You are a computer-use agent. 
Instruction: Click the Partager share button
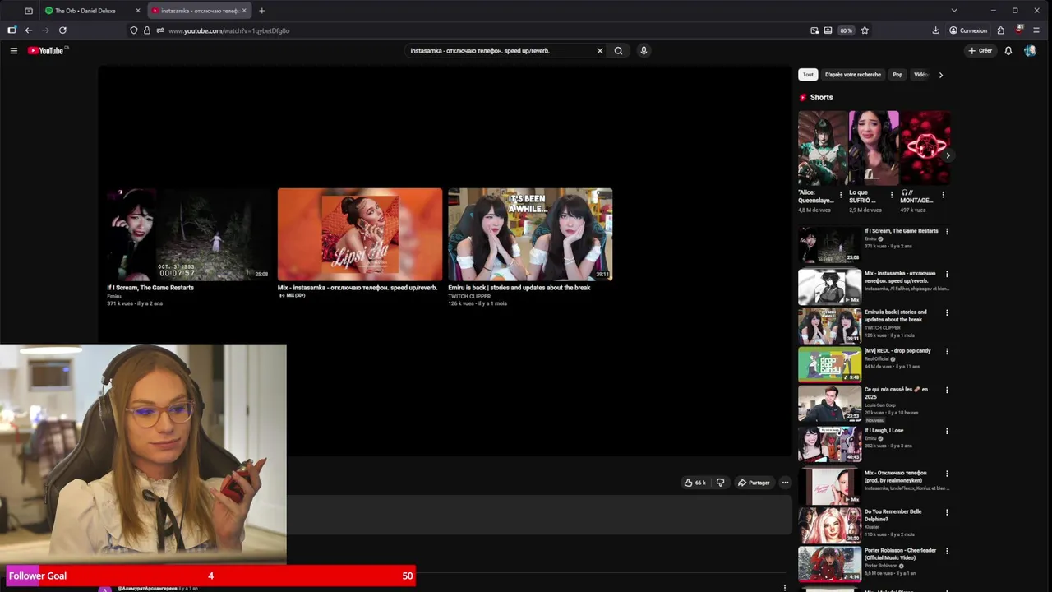coord(754,483)
